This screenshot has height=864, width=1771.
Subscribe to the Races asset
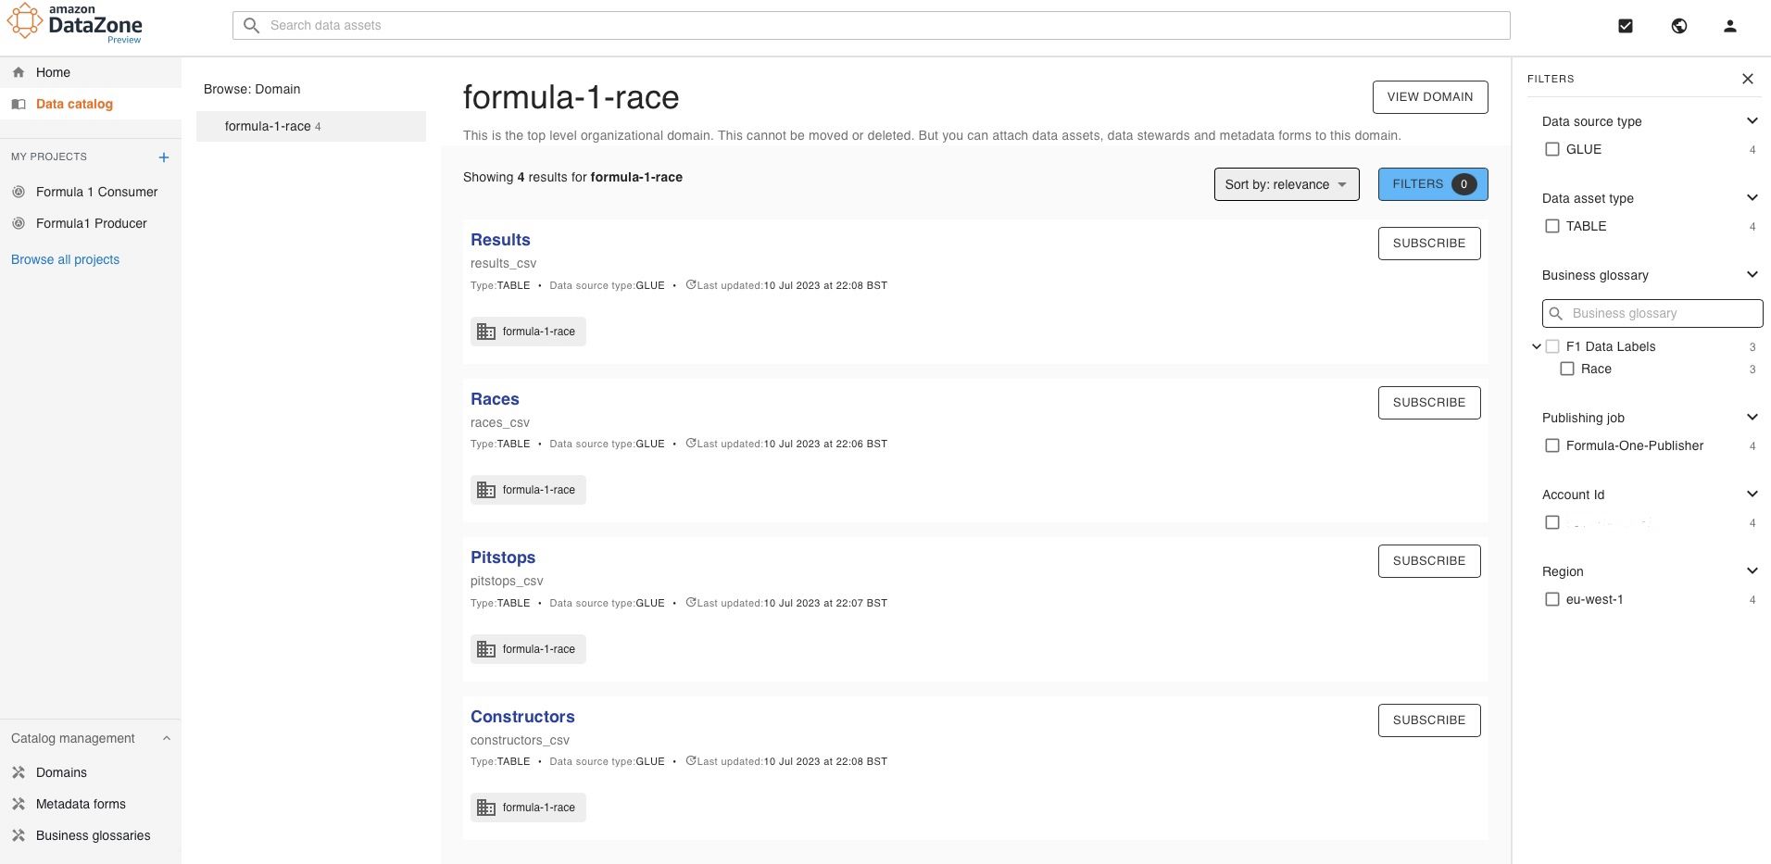click(1429, 403)
